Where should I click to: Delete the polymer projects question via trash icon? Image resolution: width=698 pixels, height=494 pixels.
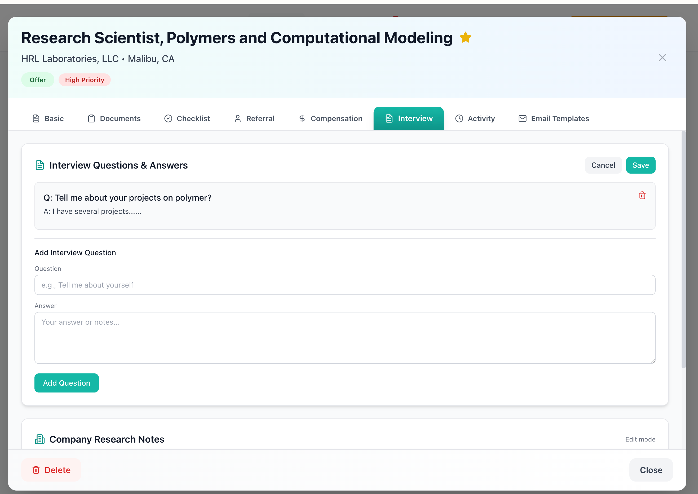coord(642,195)
